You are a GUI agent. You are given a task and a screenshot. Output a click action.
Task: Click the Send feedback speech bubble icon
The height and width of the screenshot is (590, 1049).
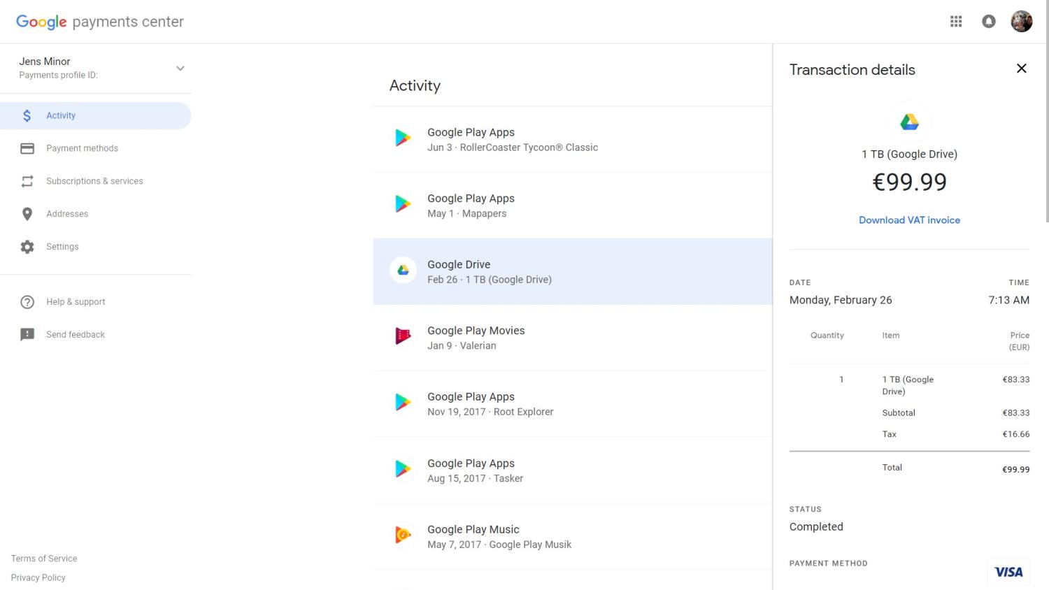point(27,335)
